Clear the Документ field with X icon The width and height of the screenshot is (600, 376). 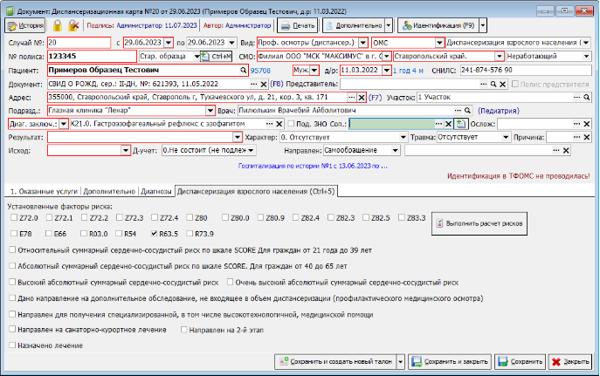[264, 84]
